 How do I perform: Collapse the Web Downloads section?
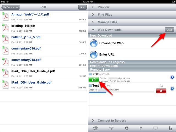(x=126, y=30)
